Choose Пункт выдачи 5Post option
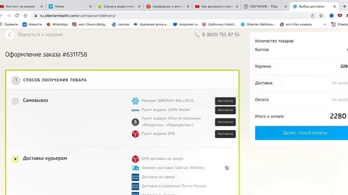 pyautogui.click(x=171, y=121)
